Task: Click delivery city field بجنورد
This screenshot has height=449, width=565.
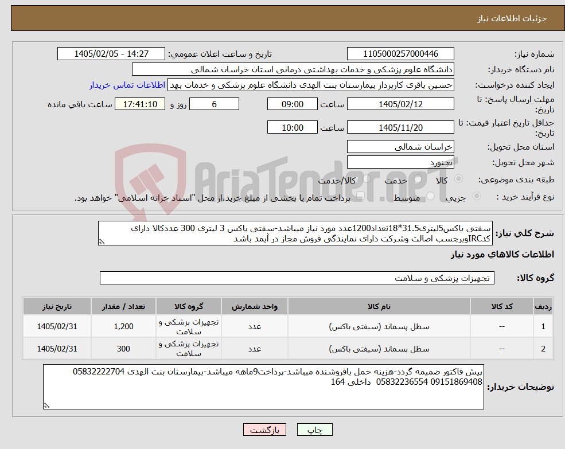Action: (x=400, y=162)
